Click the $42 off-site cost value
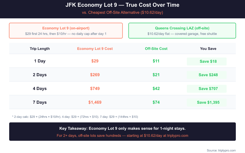Image resolution: width=245 pixels, height=153 pixels. [156, 89]
